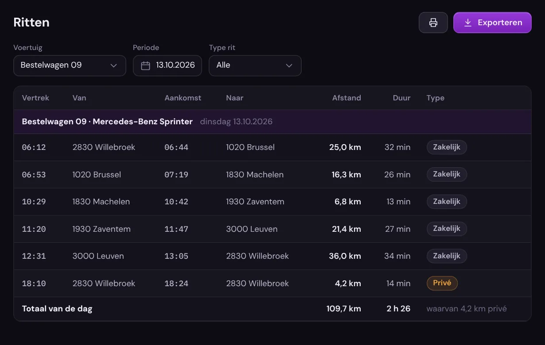Open the Type rit dropdown
The image size is (545, 345).
(x=255, y=65)
